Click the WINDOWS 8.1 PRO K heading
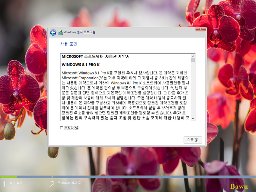 [x=81, y=65]
